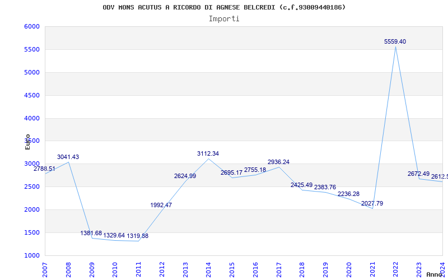448x280 pixels.
Task: Click the 'Euro' y-axis title
Action: tap(27, 142)
